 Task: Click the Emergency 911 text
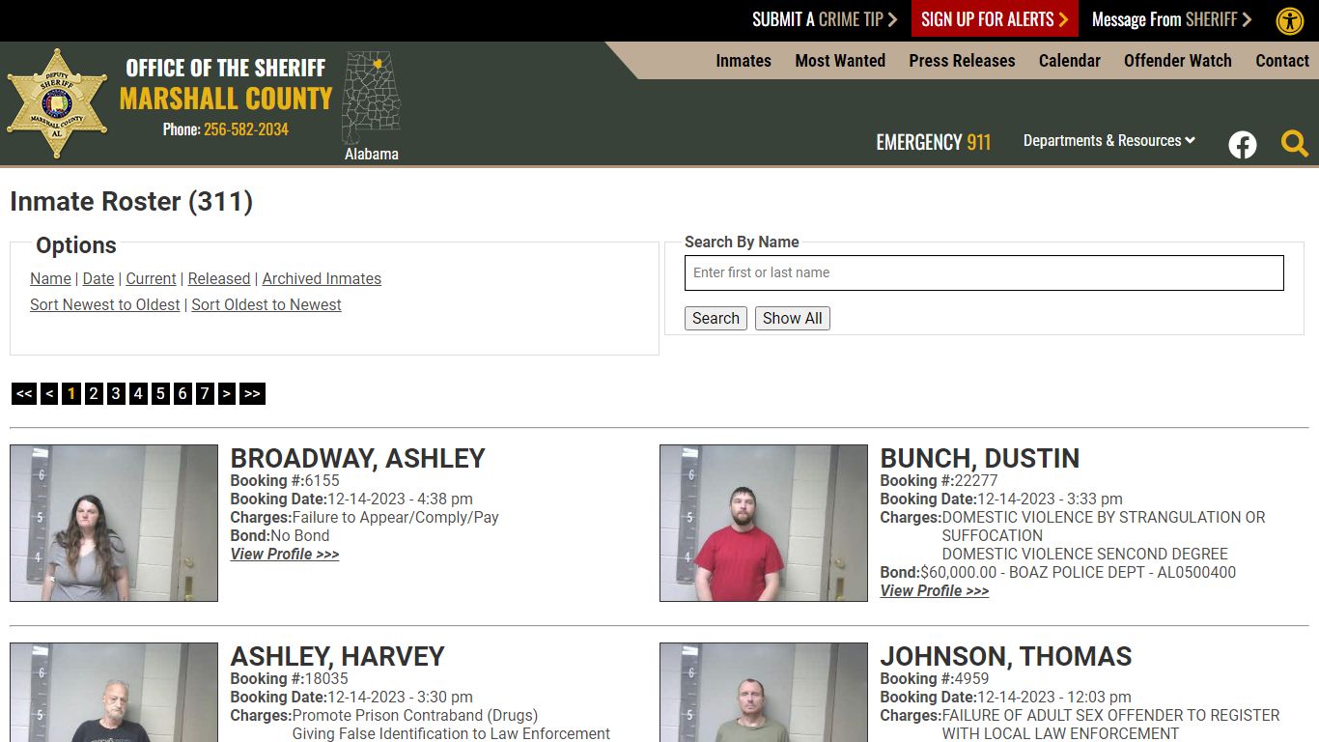(934, 142)
